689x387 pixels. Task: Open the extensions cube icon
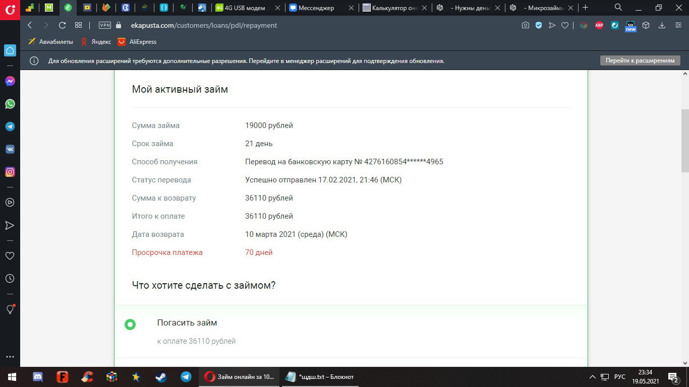pyautogui.click(x=646, y=25)
